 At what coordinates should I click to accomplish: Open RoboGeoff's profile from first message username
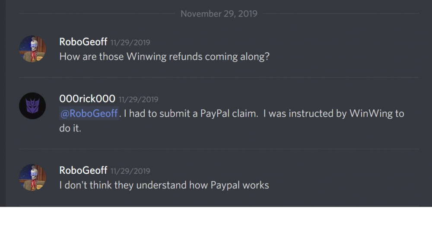(x=83, y=42)
